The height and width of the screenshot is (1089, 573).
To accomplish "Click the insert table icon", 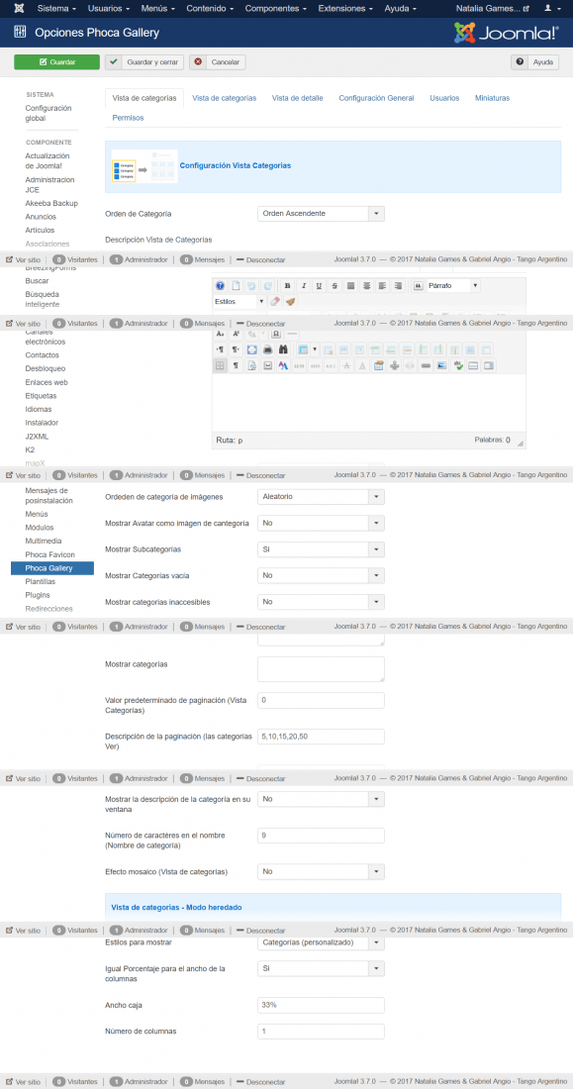I will [x=303, y=349].
